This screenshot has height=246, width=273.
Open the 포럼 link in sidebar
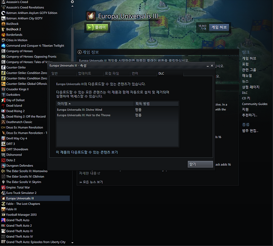tap(245, 64)
